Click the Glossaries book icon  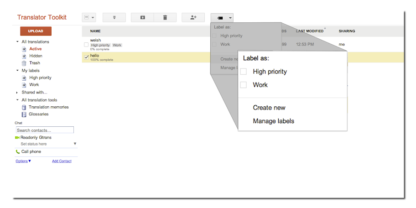[x=24, y=114]
